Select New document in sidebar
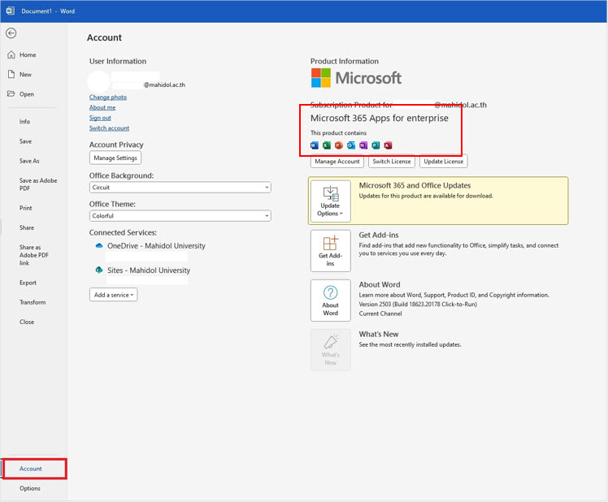Screen dimensions: 608x502 [25, 75]
